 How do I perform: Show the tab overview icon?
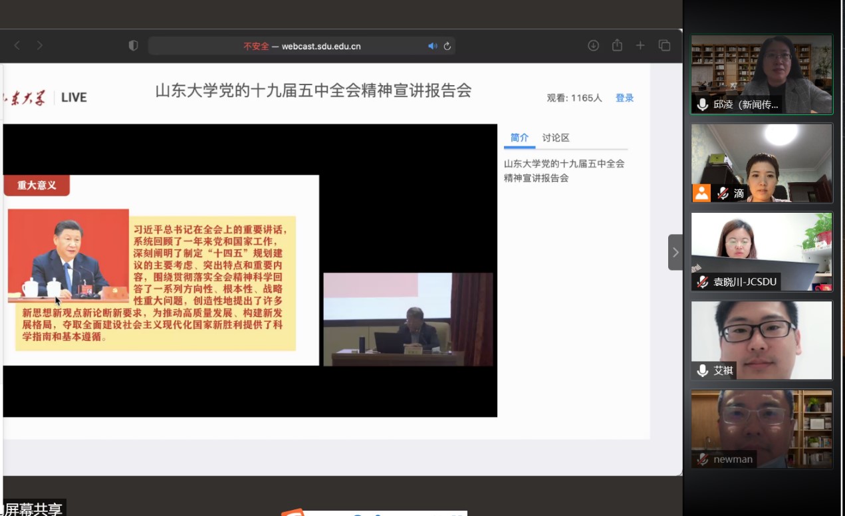tap(664, 45)
